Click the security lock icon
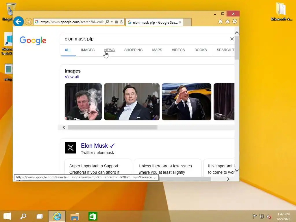The width and height of the screenshot is (296, 222). pos(116,22)
